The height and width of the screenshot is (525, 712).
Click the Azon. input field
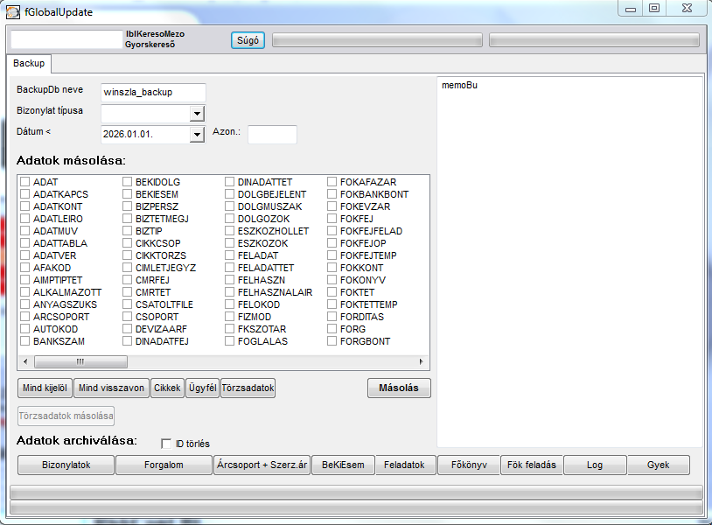(x=272, y=135)
